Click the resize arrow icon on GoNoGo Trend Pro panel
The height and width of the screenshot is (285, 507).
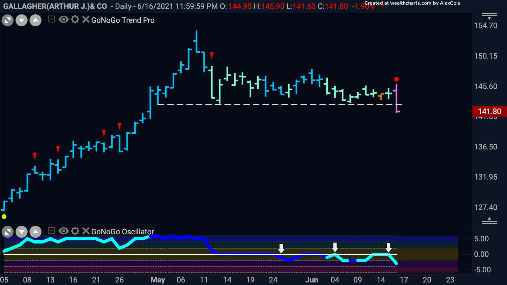[x=8, y=21]
